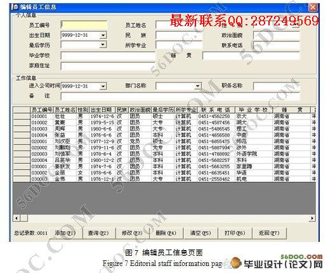
Task: Focus the 联系电话 input field
Action: (277, 45)
